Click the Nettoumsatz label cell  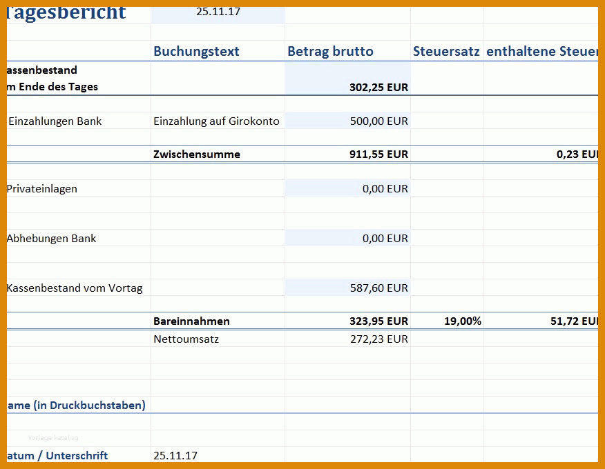[186, 339]
